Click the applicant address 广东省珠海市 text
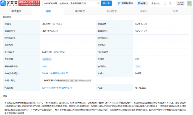The image size is (193, 115). tap(51, 80)
